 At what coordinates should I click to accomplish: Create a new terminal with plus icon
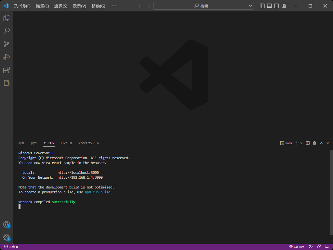click(x=297, y=143)
